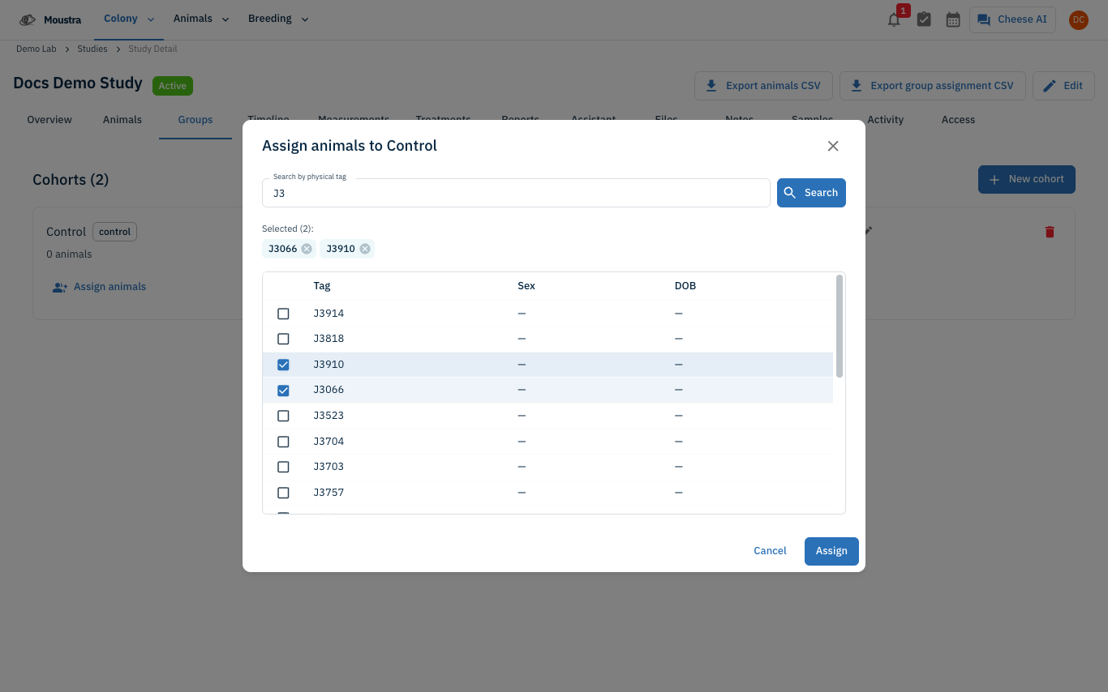Click the J3914 tag text
Screen dimensions: 1108x692
coord(329,314)
